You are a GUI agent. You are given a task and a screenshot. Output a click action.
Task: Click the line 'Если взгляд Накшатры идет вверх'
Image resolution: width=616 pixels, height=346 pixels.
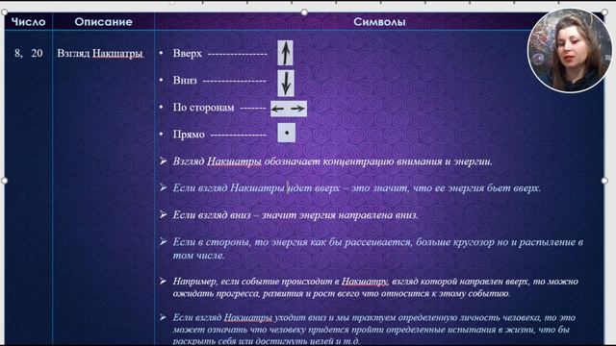pyautogui.click(x=357, y=188)
